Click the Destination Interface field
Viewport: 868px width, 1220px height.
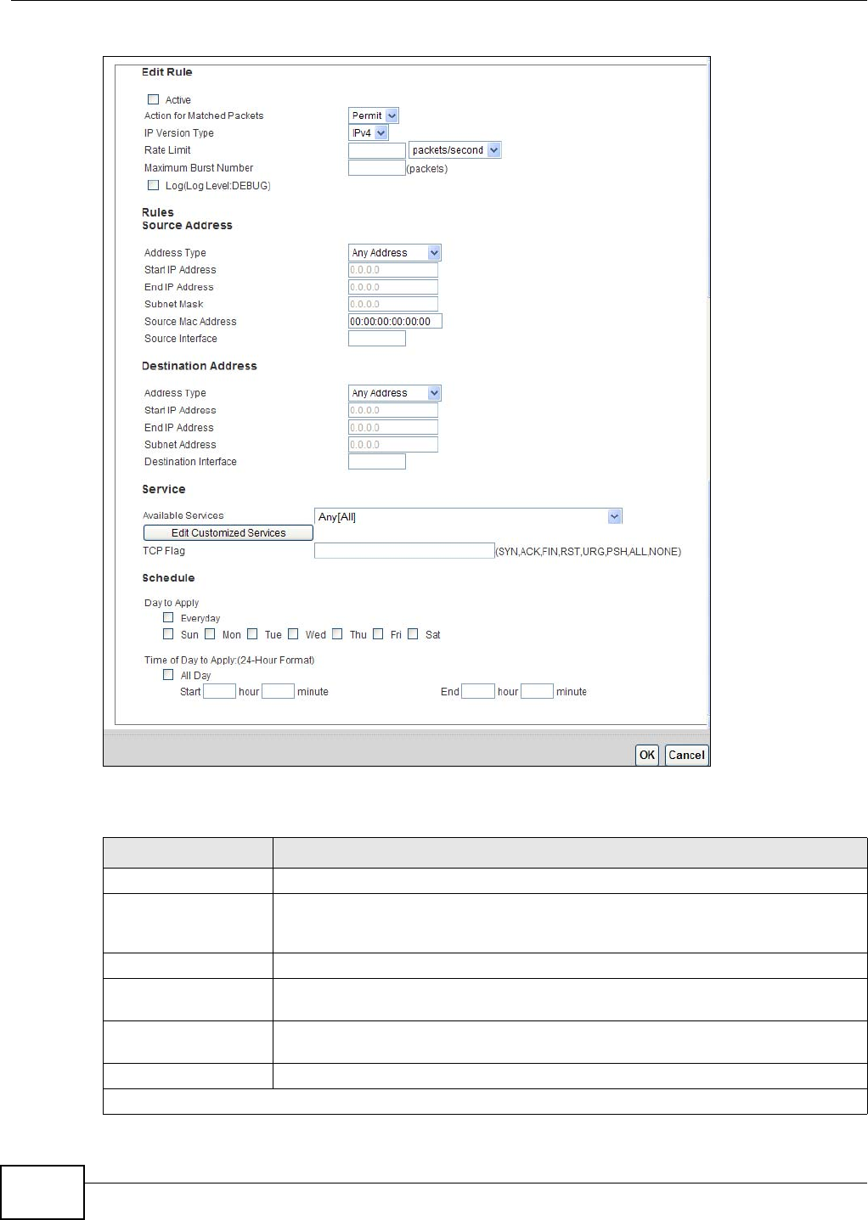point(377,461)
